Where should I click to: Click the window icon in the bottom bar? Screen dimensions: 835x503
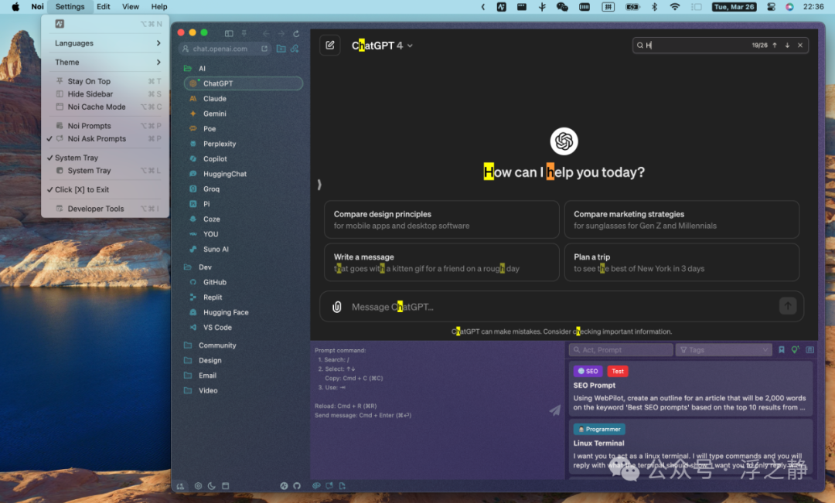pyautogui.click(x=225, y=485)
